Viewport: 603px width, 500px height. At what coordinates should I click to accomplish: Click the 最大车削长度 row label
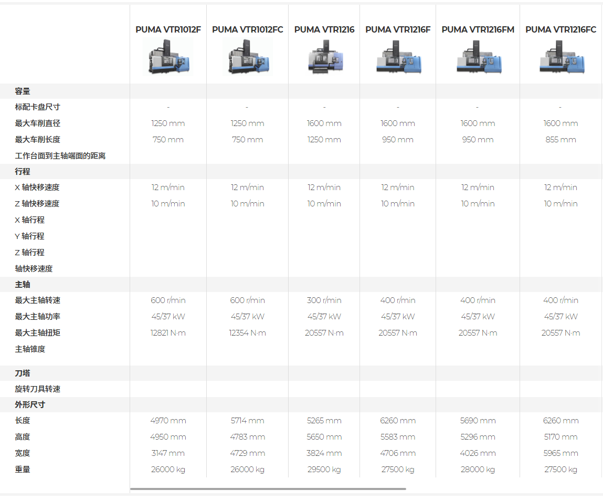[x=37, y=139]
